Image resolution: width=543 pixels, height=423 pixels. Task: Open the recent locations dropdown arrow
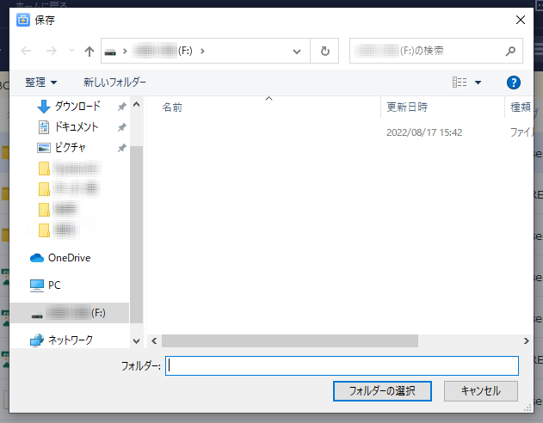point(71,52)
